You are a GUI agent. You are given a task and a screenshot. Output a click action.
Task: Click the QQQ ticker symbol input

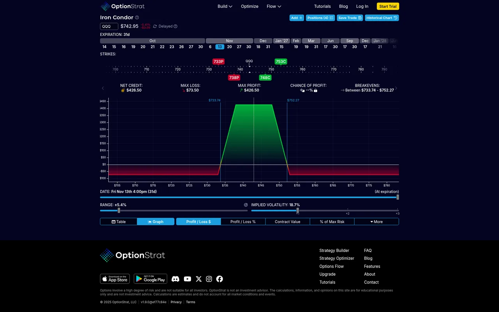109,27
